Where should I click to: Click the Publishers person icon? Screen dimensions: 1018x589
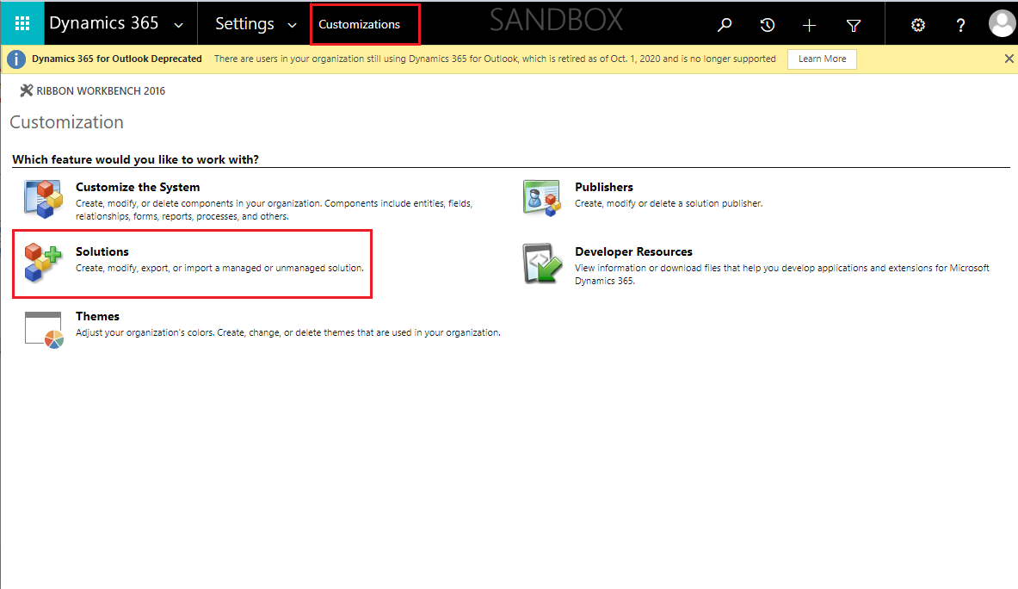tap(541, 198)
